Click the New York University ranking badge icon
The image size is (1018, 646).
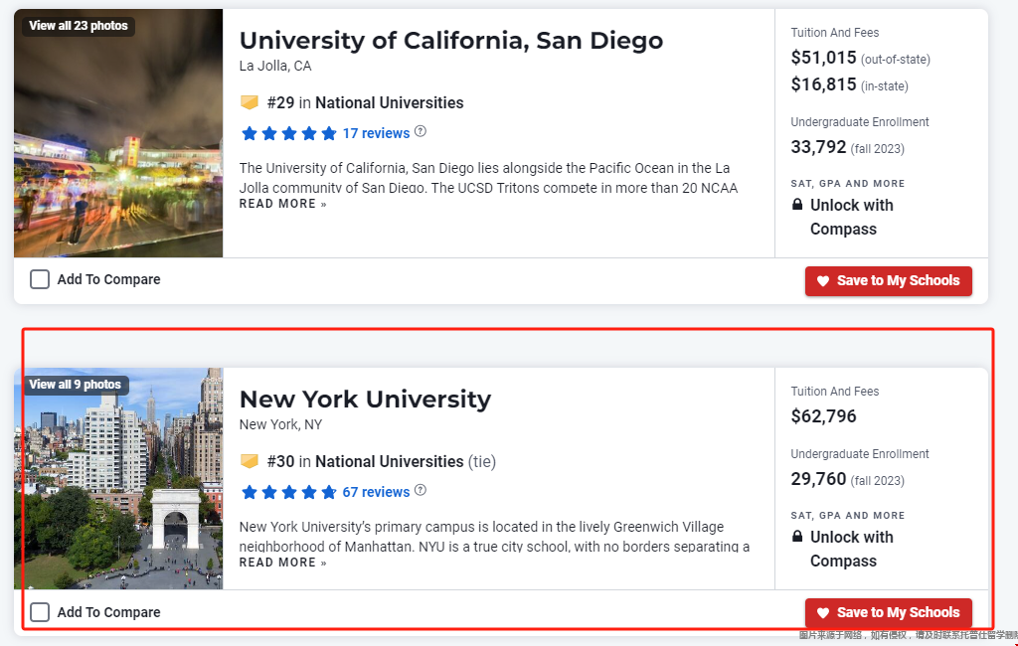pyautogui.click(x=250, y=461)
